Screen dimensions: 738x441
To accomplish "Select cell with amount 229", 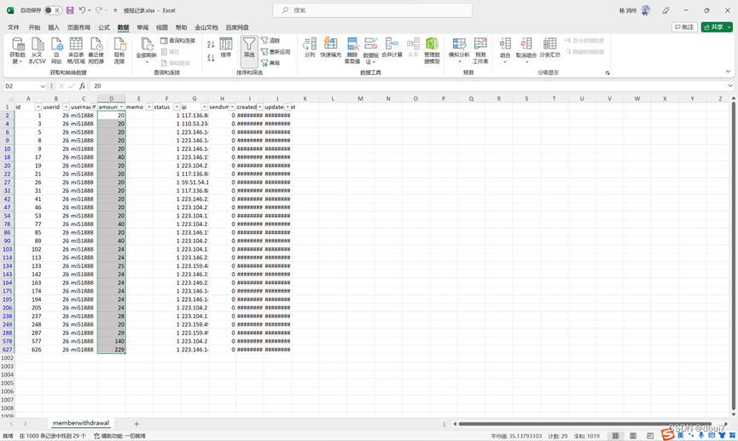I will (112, 350).
